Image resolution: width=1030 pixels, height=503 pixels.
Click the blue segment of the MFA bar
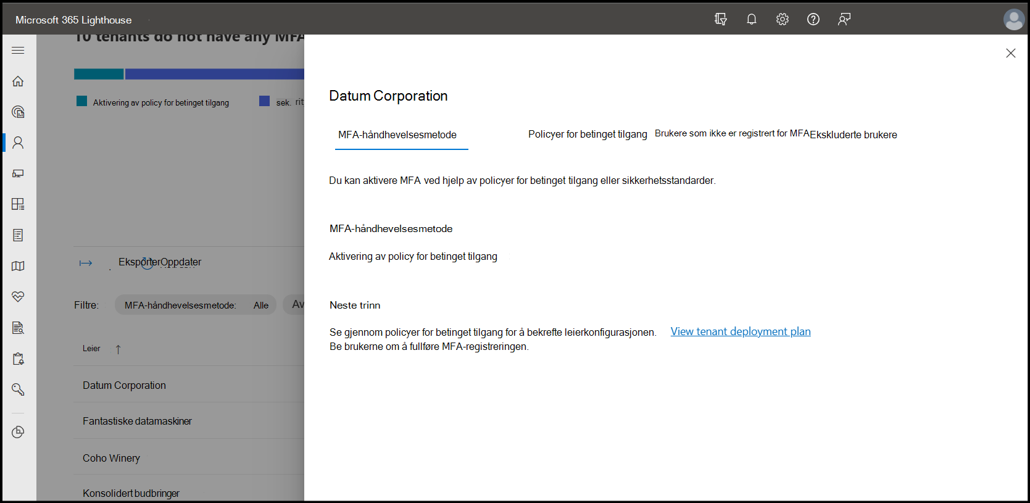point(215,74)
